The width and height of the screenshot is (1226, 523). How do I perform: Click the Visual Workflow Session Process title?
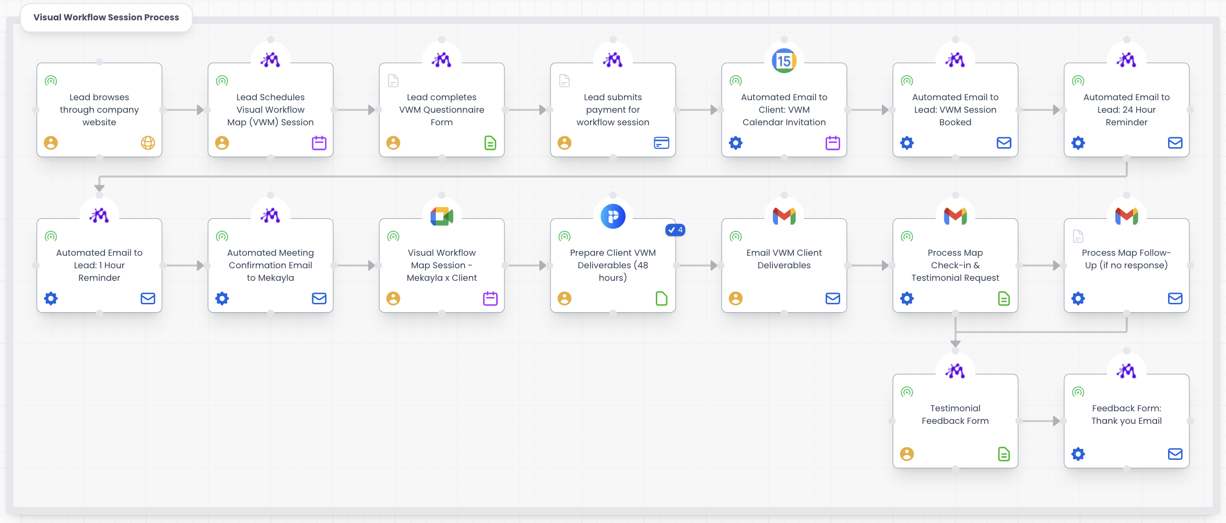(106, 17)
